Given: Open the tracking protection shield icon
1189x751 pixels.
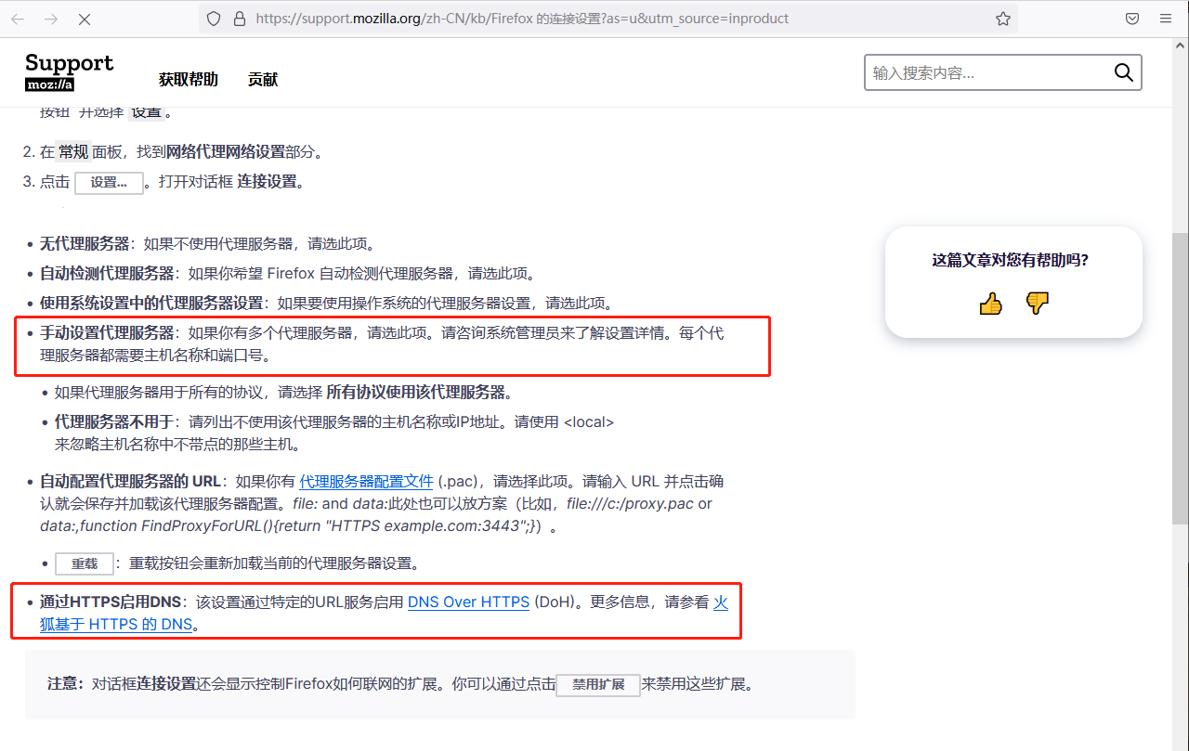Looking at the screenshot, I should (214, 18).
